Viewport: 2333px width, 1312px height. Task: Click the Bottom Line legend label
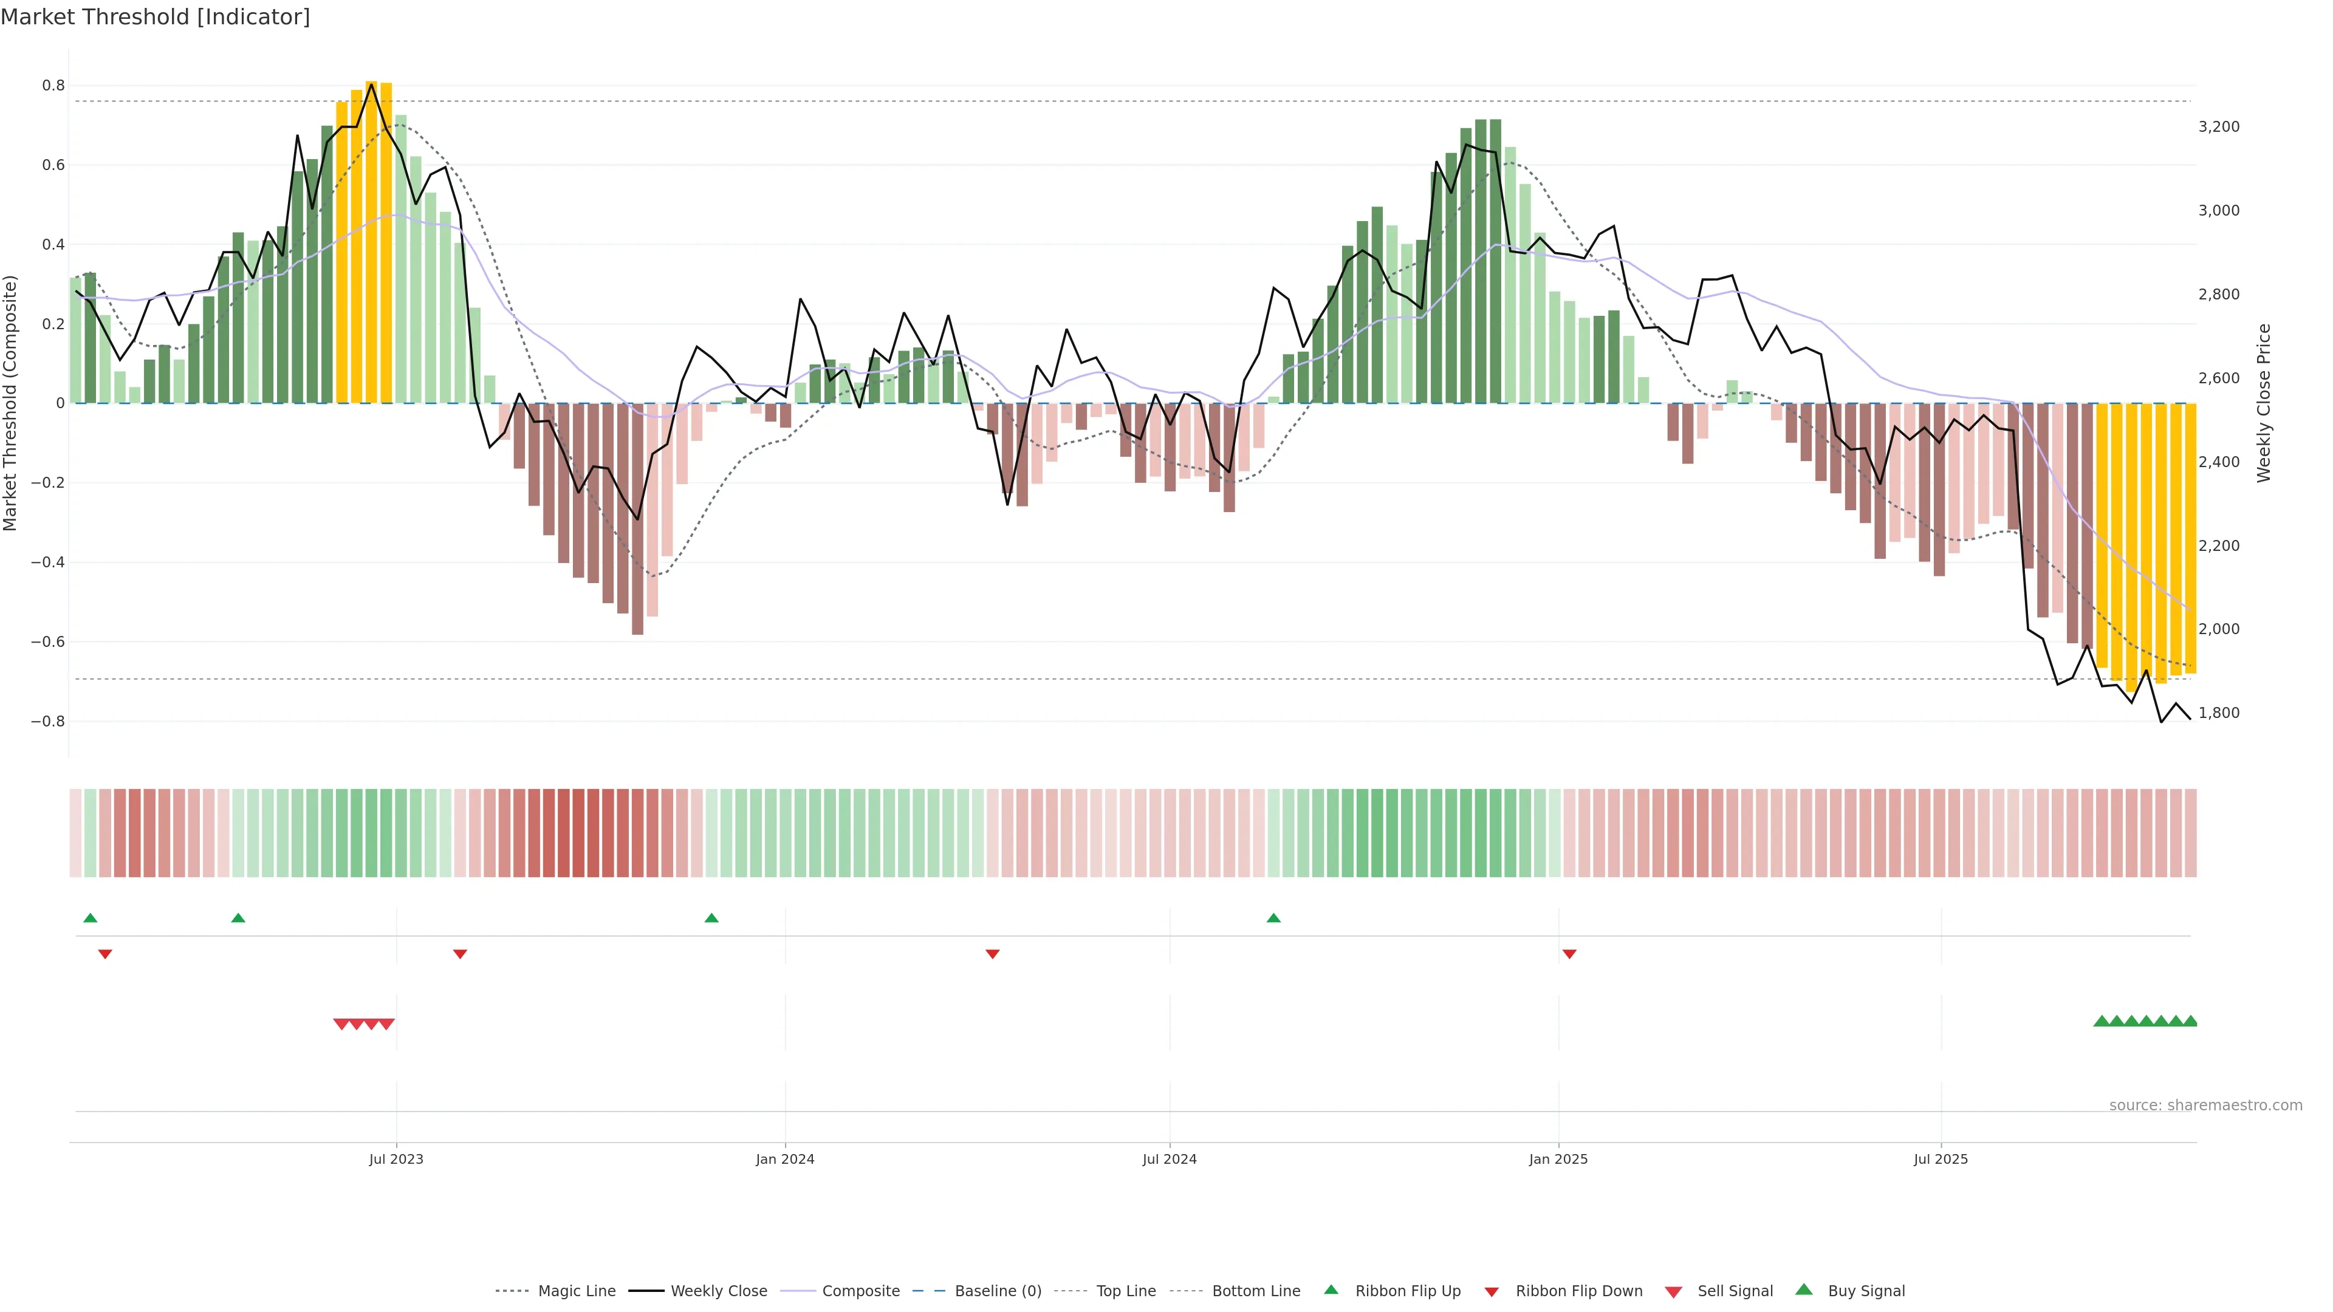[x=1255, y=1291]
